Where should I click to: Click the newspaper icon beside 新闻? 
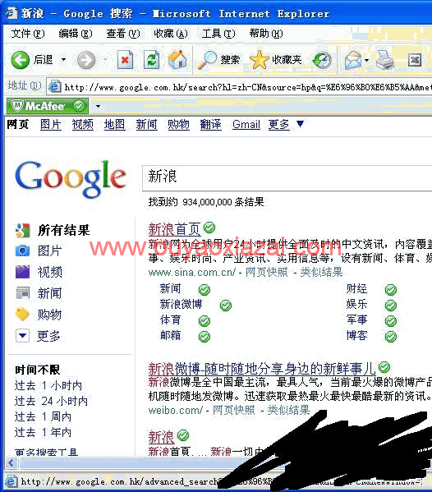[x=22, y=293]
